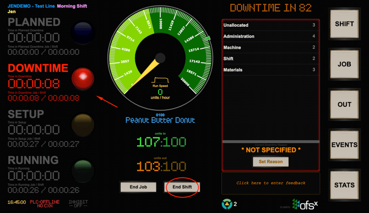Select the Unallocated downtime category
Viewport: 369px width, 213px height.
pyautogui.click(x=270, y=25)
